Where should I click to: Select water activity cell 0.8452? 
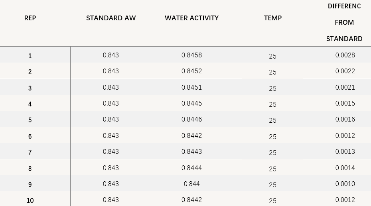coord(191,71)
